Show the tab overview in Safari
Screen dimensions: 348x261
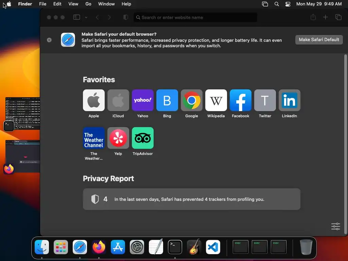338,17
